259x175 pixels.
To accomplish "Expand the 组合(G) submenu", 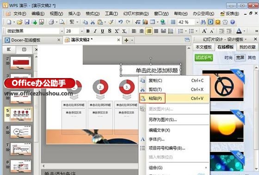I will click(177, 168).
